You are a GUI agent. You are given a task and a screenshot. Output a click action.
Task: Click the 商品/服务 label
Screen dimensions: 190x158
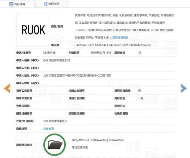57,26
